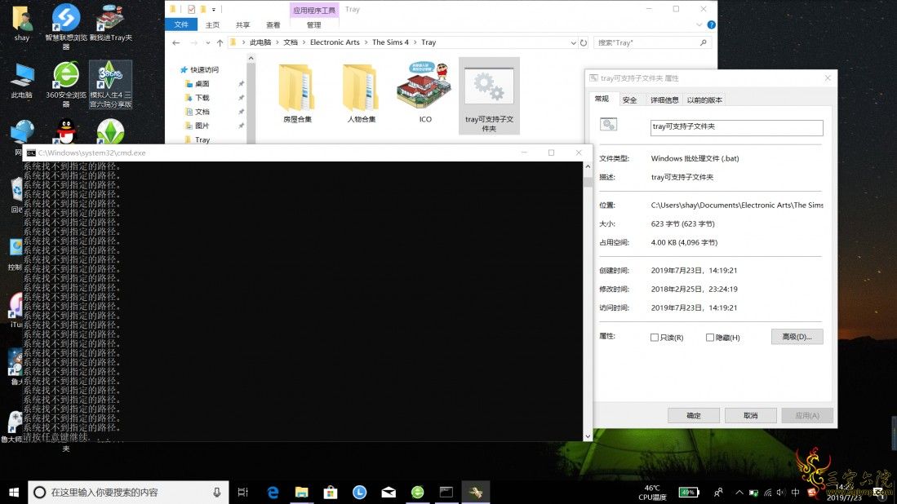Launch 模拟人生4 三宫六院分享版 shortcut
Screen dimensions: 897x504
tap(110, 84)
